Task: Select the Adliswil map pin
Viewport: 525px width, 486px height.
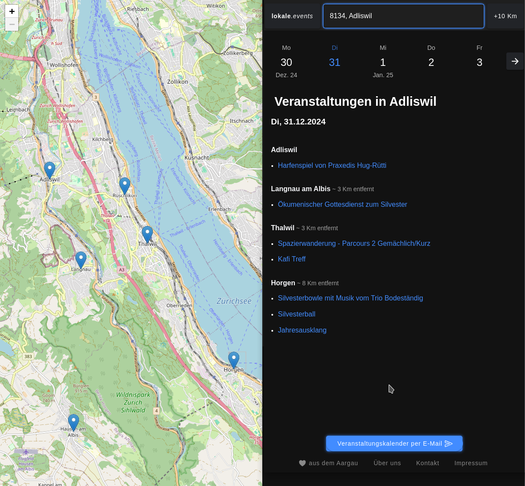Action: [50, 170]
